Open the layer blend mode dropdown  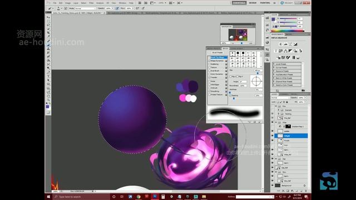click(280, 98)
